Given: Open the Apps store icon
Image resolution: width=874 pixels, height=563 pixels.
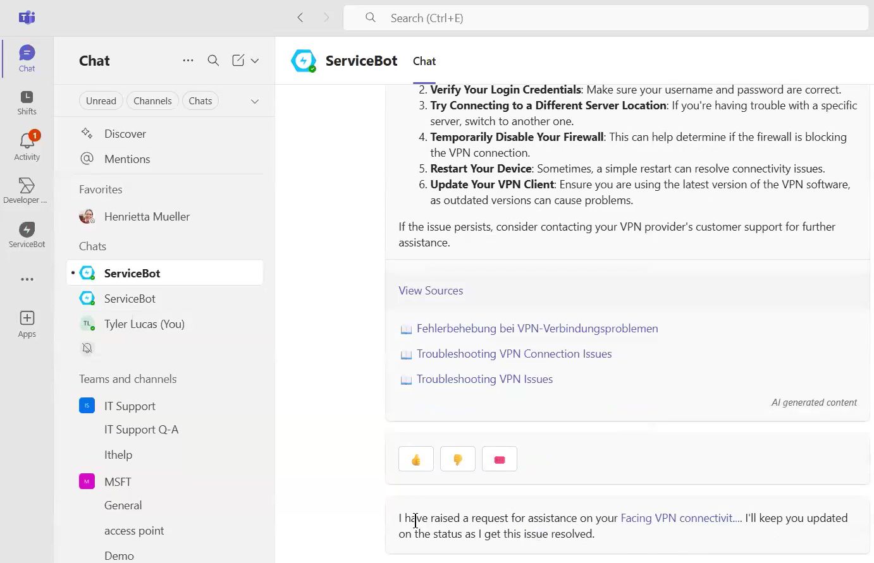Looking at the screenshot, I should [27, 324].
